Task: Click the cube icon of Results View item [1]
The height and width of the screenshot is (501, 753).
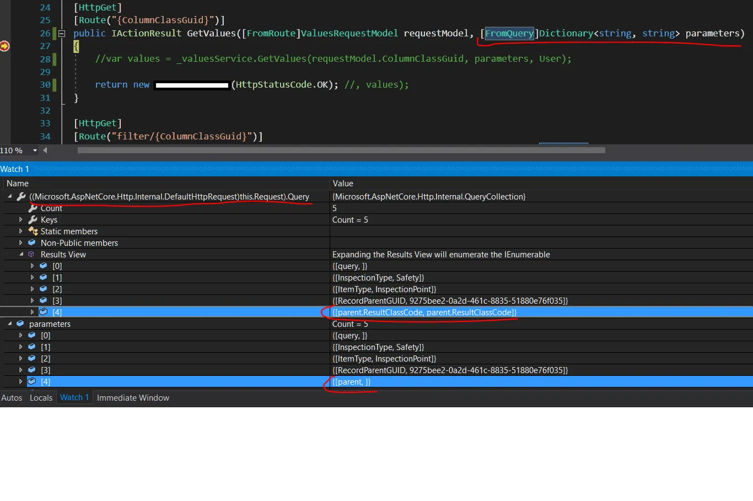Action: tap(44, 278)
